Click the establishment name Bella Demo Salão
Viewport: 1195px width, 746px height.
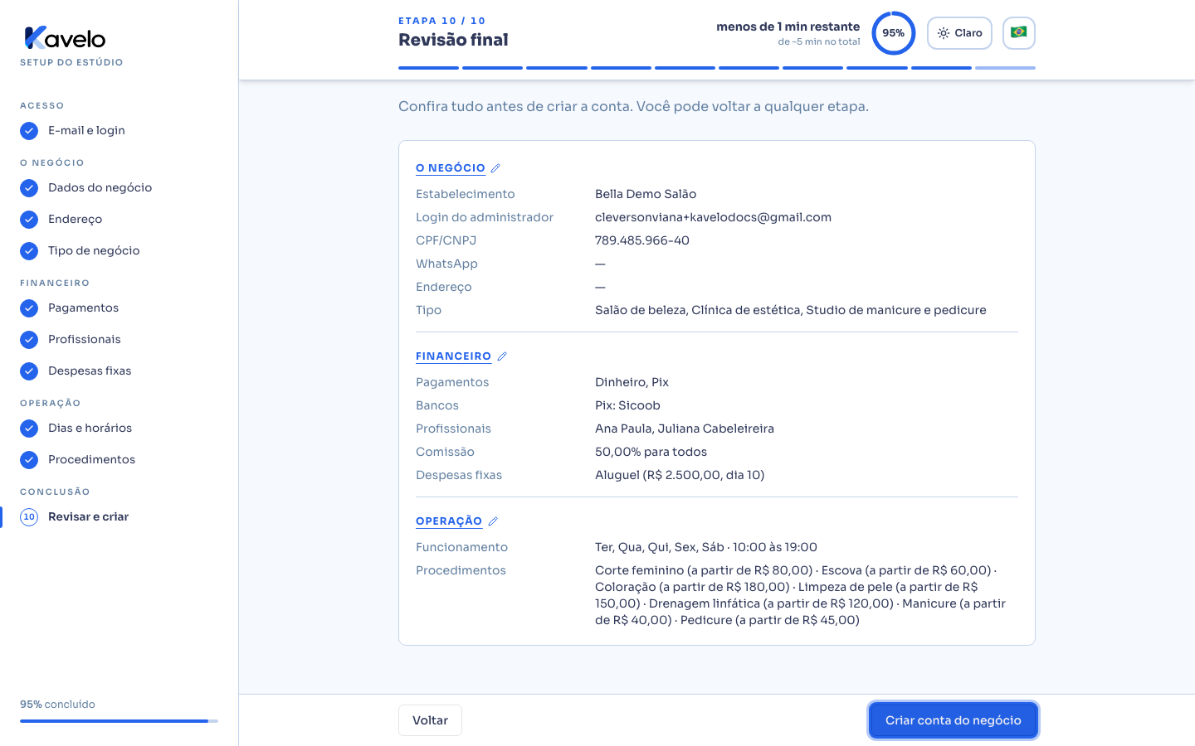(646, 194)
